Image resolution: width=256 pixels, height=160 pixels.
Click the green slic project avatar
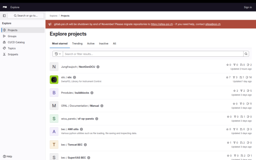[x=54, y=80]
